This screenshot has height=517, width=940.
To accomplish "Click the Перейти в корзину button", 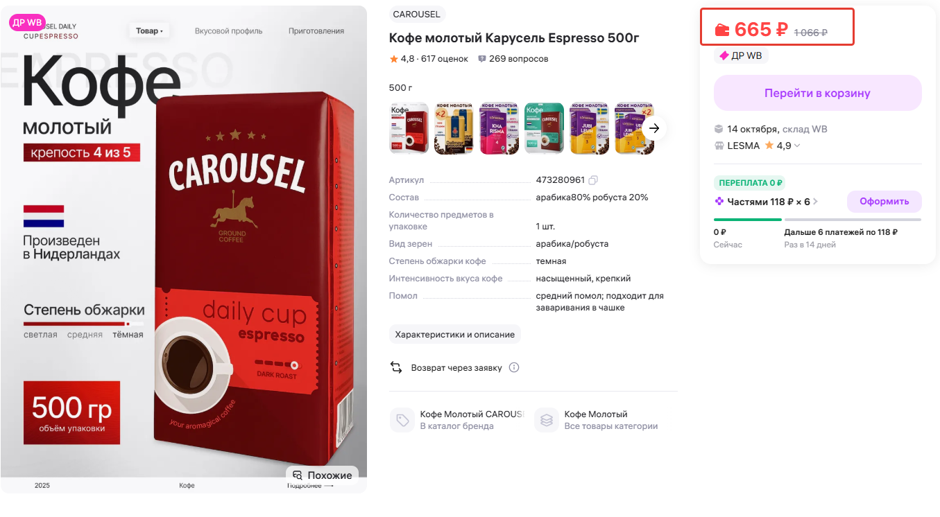I will coord(817,93).
